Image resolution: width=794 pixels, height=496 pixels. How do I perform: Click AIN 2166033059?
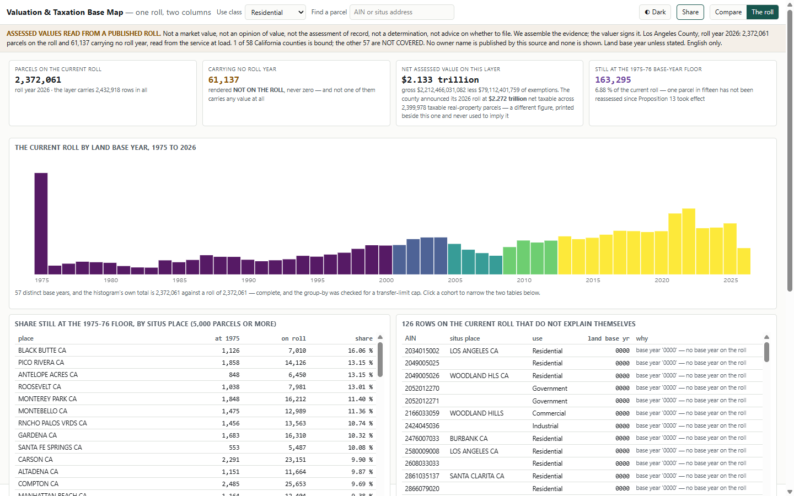tap(422, 413)
